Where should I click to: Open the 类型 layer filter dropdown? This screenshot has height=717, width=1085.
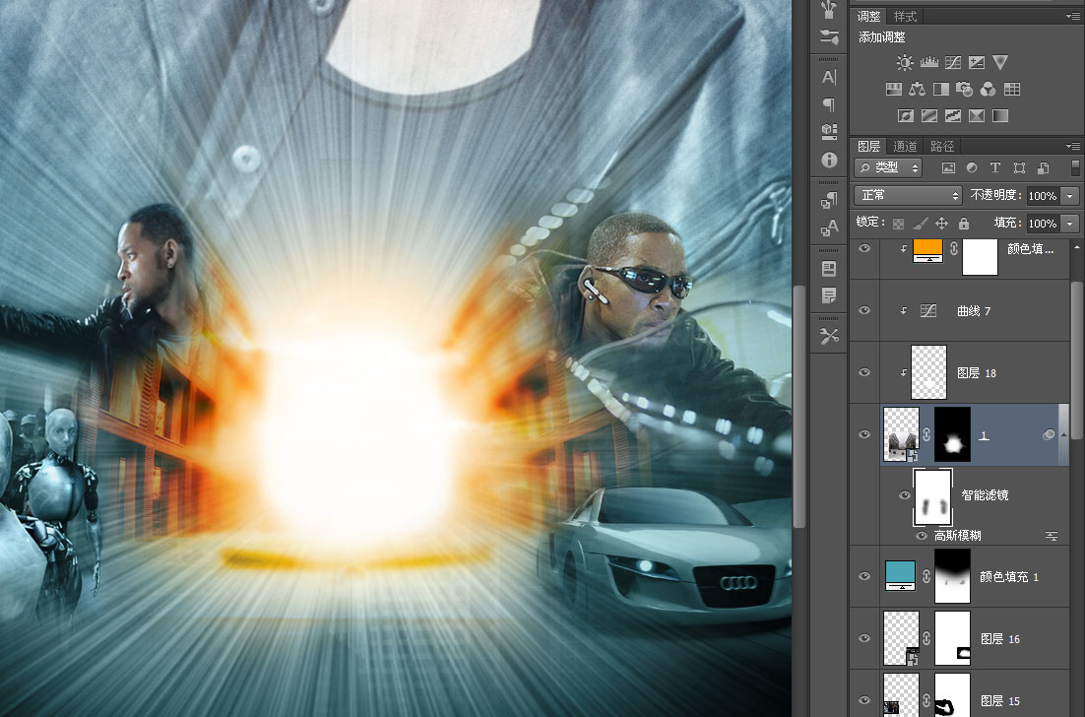(x=888, y=168)
